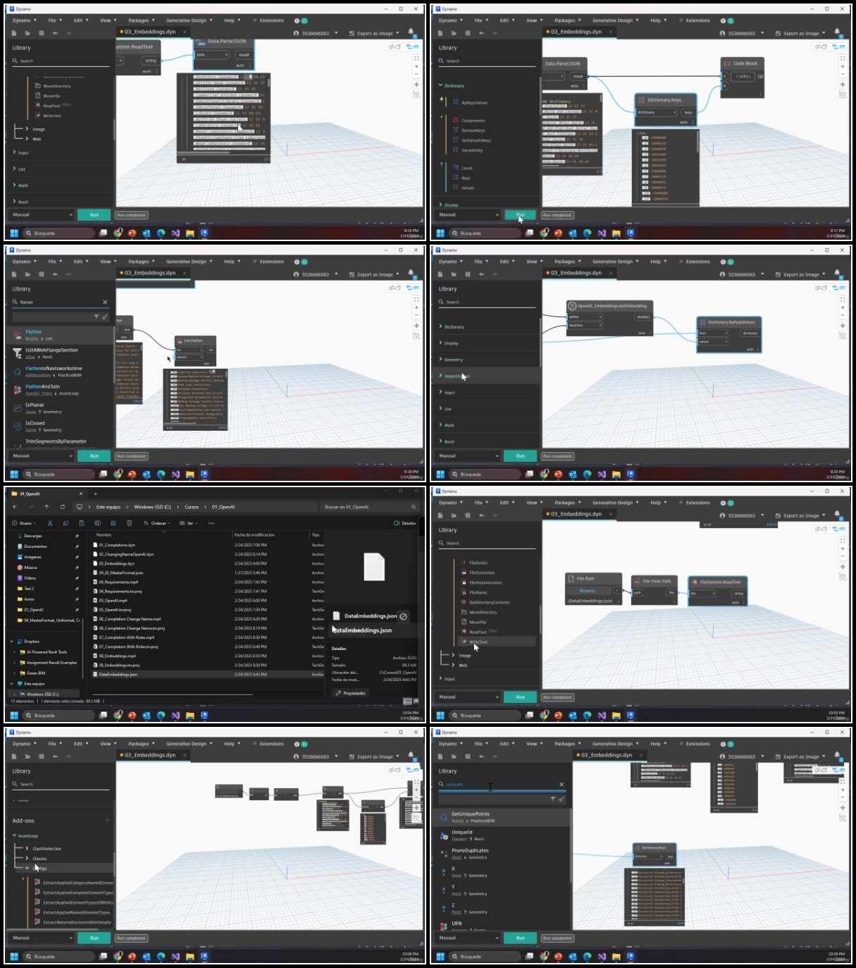Click the search magnifier in Buscar en 01_OpenAI
Image resolution: width=856 pixels, height=968 pixels.
(414, 507)
